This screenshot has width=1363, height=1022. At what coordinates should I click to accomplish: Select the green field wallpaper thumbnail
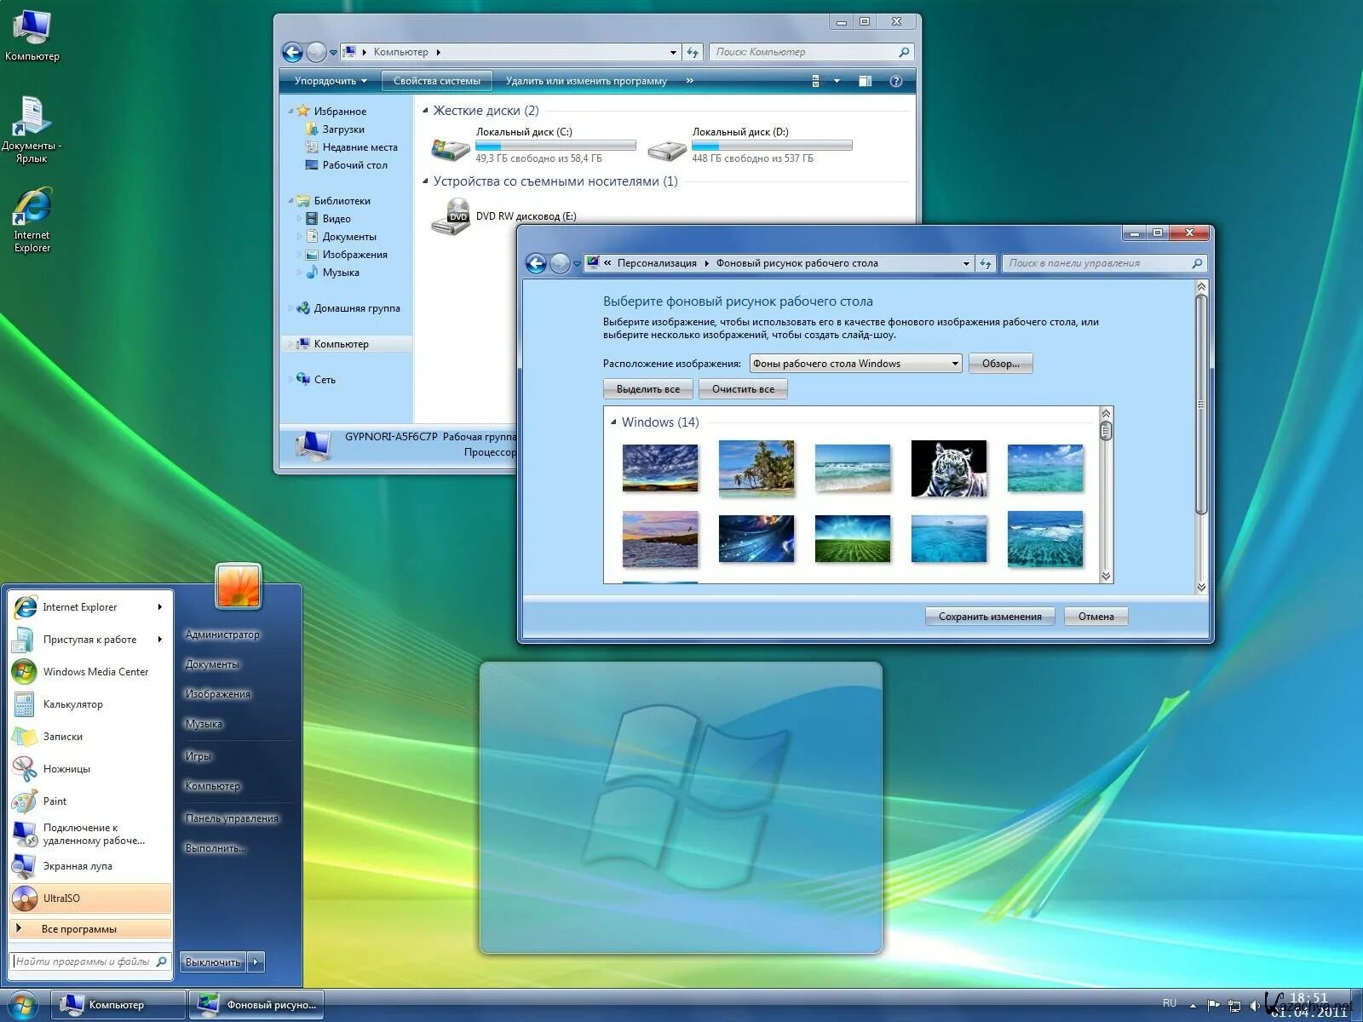(x=853, y=538)
